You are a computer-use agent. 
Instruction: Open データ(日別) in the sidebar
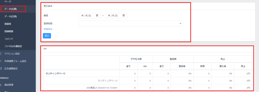[11, 16]
